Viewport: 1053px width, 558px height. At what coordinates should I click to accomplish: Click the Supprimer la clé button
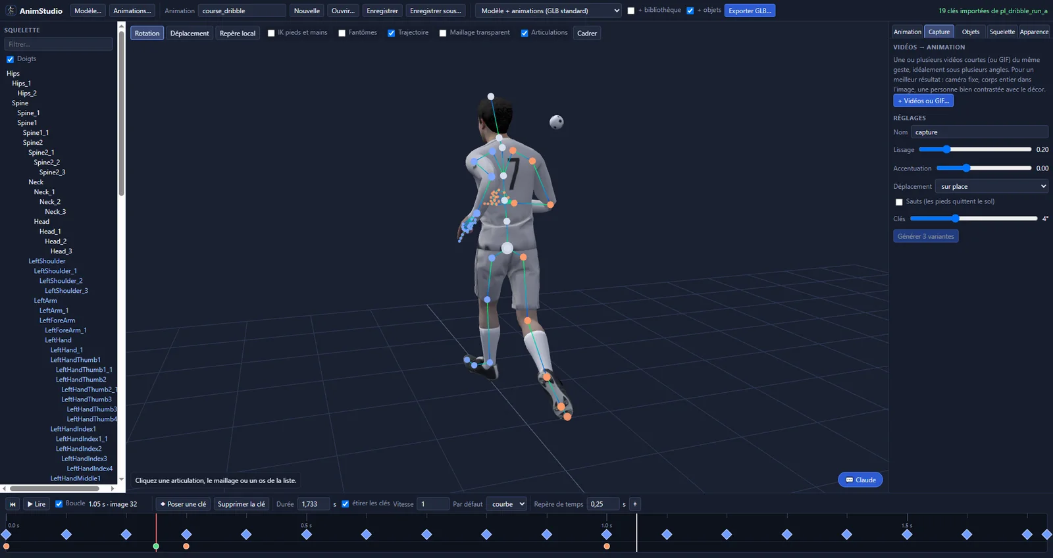[242, 504]
